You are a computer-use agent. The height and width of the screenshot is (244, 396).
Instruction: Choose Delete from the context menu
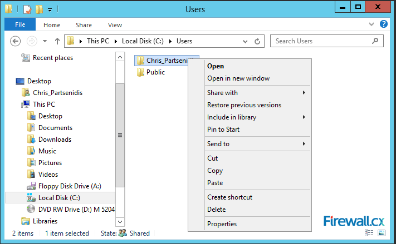click(258, 209)
